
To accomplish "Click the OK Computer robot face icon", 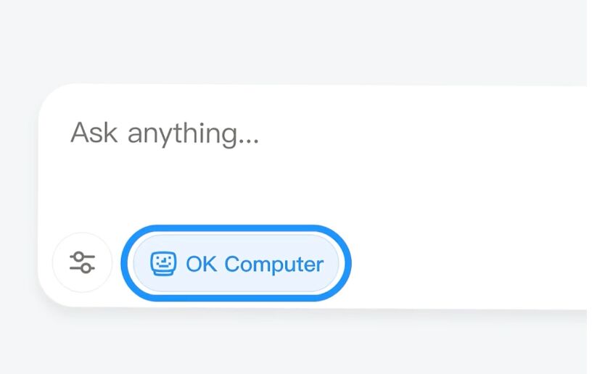I will [x=163, y=264].
